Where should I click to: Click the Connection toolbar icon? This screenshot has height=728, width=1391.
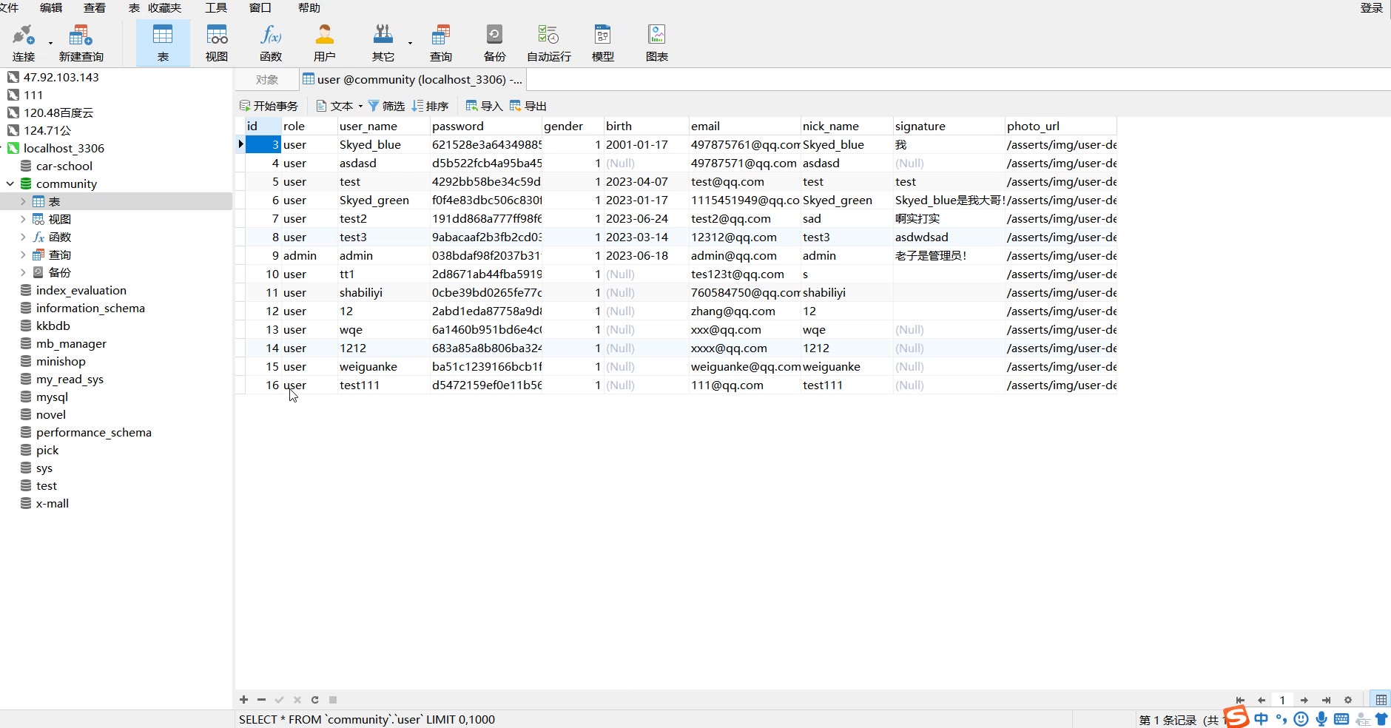pos(24,43)
